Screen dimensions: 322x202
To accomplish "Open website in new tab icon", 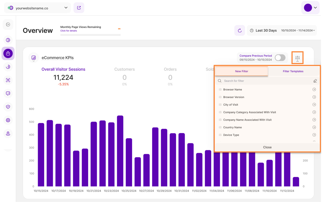I will click(79, 8).
